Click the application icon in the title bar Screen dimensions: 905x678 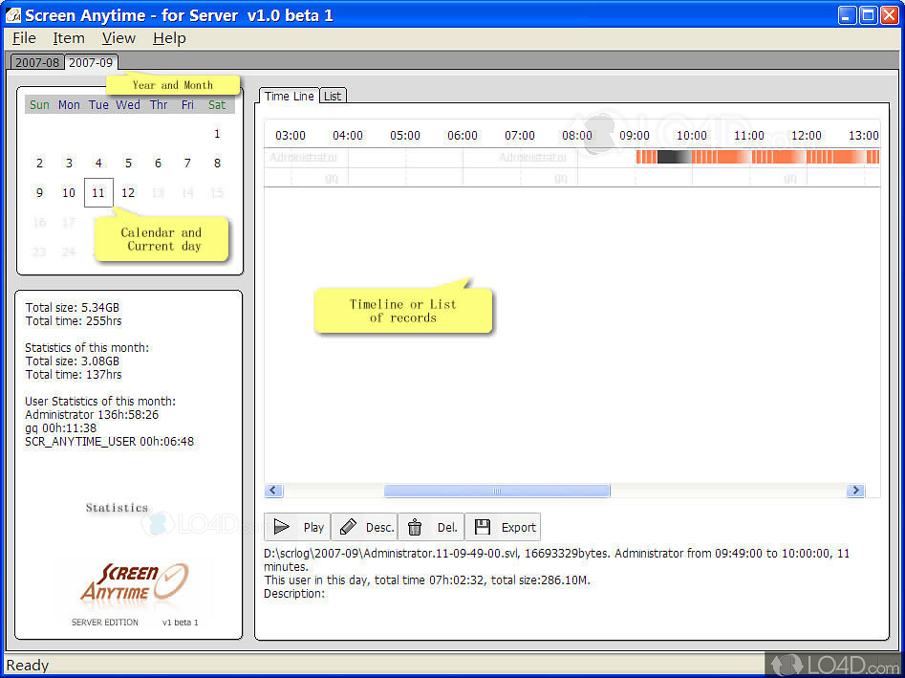pyautogui.click(x=12, y=13)
